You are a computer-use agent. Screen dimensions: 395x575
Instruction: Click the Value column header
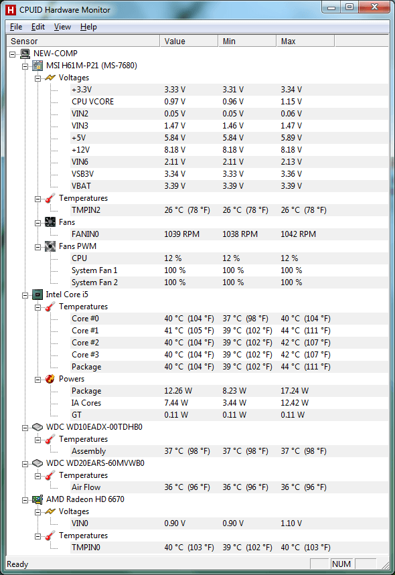tap(189, 41)
